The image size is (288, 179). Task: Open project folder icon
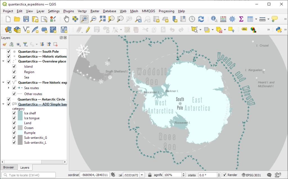point(17,19)
